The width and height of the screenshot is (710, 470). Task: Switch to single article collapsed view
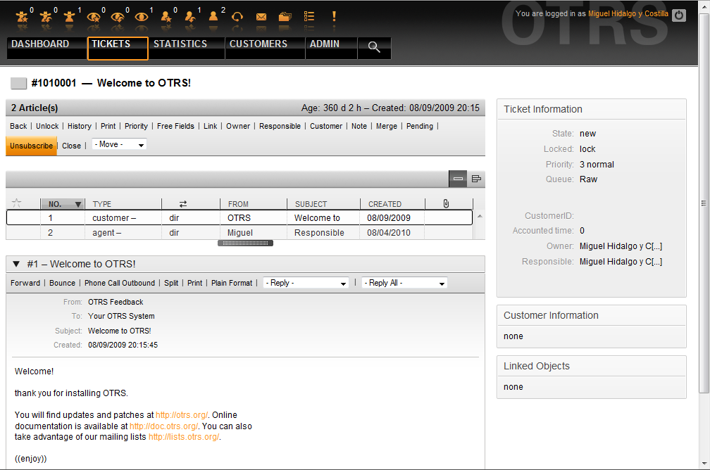pyautogui.click(x=458, y=179)
